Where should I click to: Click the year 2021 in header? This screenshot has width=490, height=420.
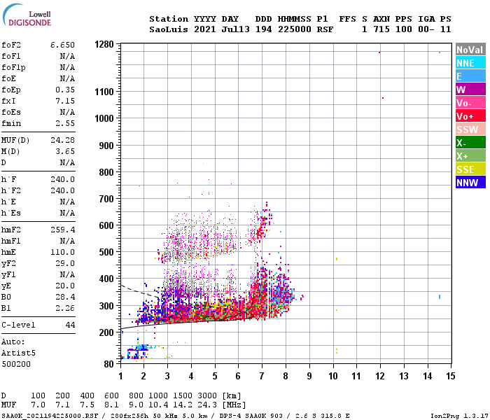point(205,29)
